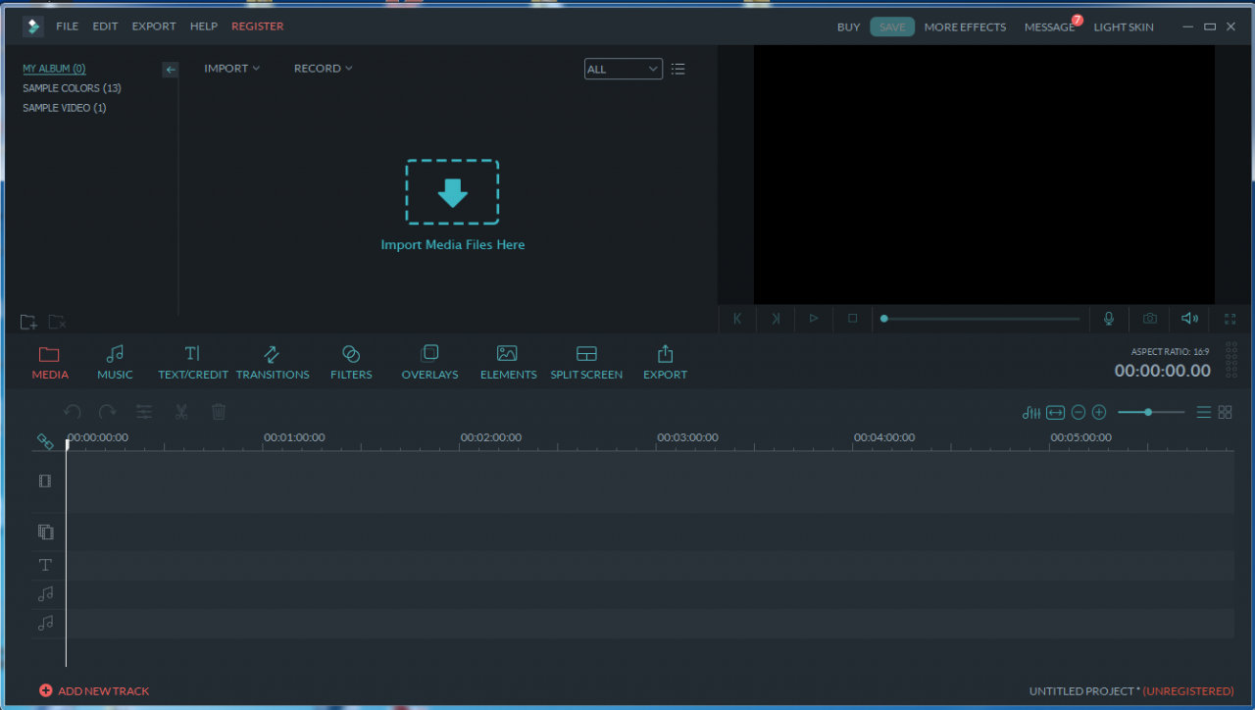The width and height of the screenshot is (1255, 710).
Task: Expand the Record dropdown
Action: pyautogui.click(x=323, y=69)
